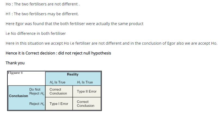
Task: Click the line "i.e No difference in both fertiliser"
Action: (36, 33)
